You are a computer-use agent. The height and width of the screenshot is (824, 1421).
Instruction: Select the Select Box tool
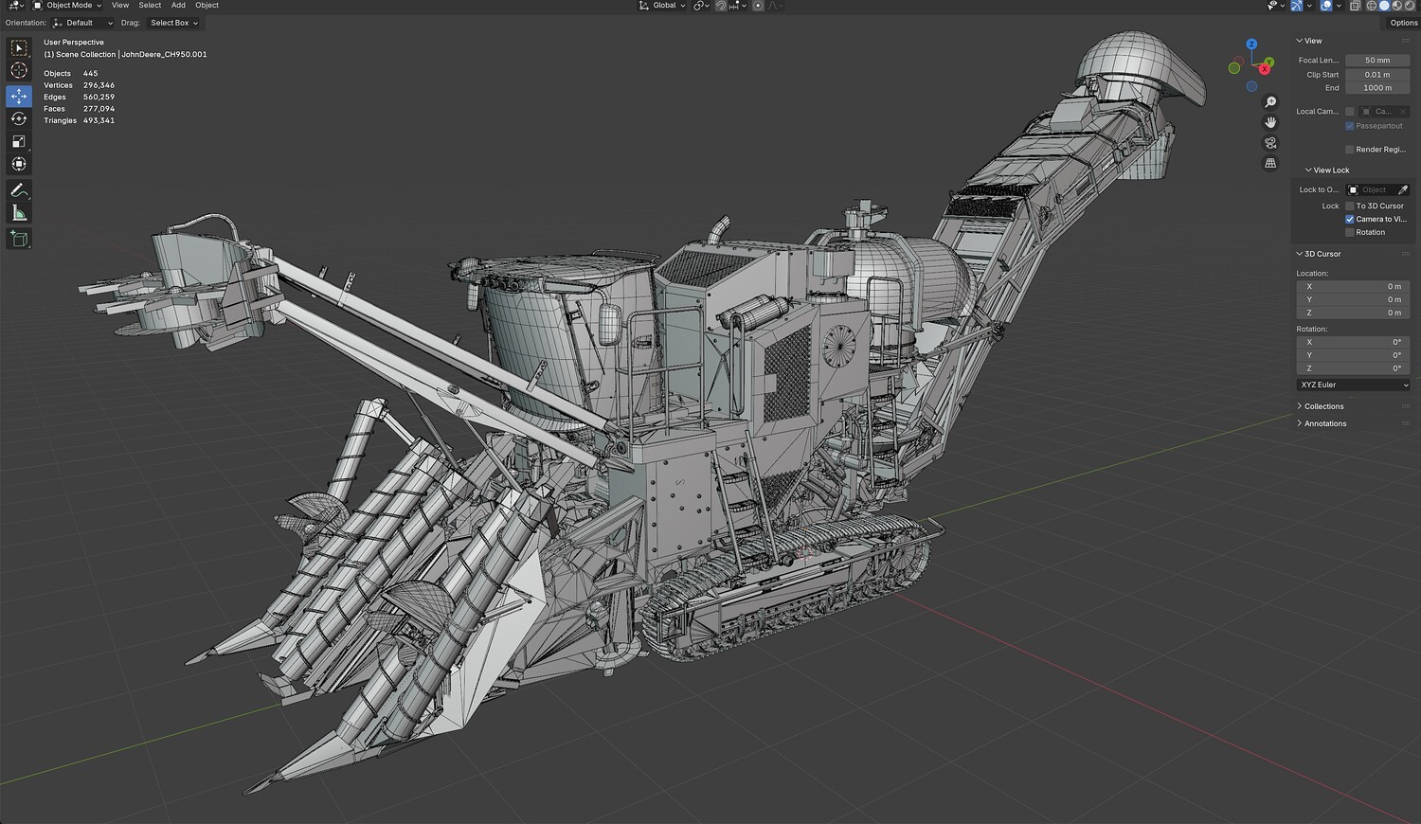[x=19, y=47]
